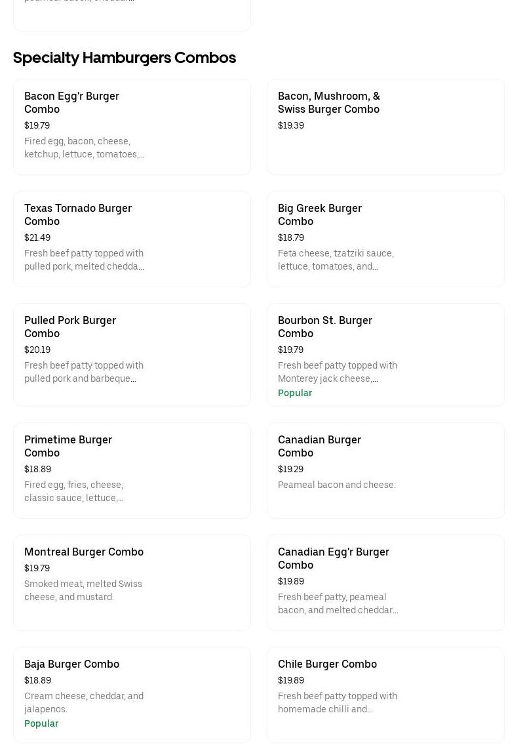Click the Pulled Pork Burger Combo title

(69, 327)
